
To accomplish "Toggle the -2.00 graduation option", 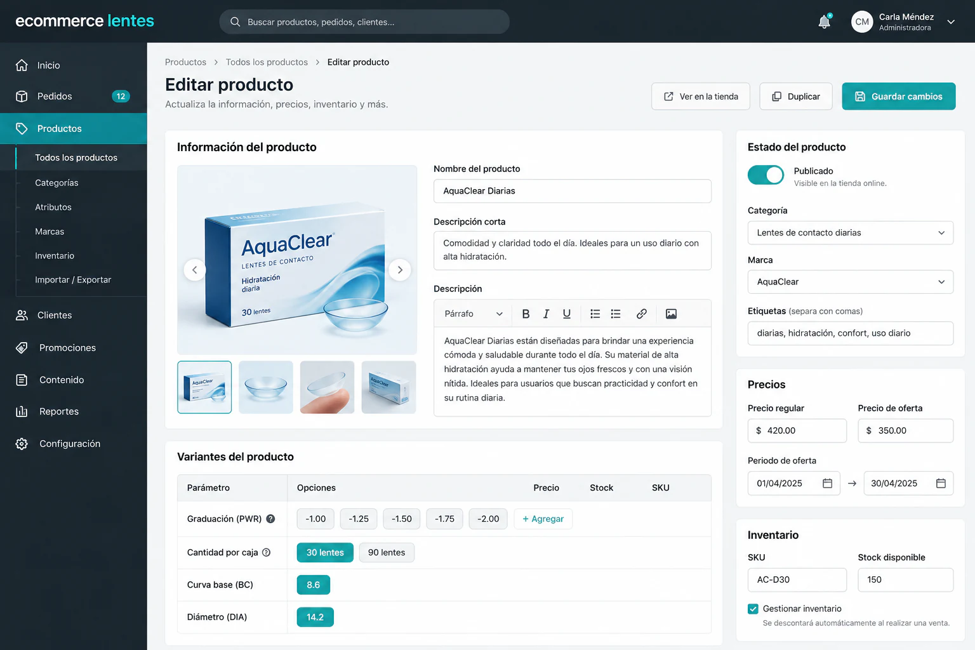I will pos(488,519).
